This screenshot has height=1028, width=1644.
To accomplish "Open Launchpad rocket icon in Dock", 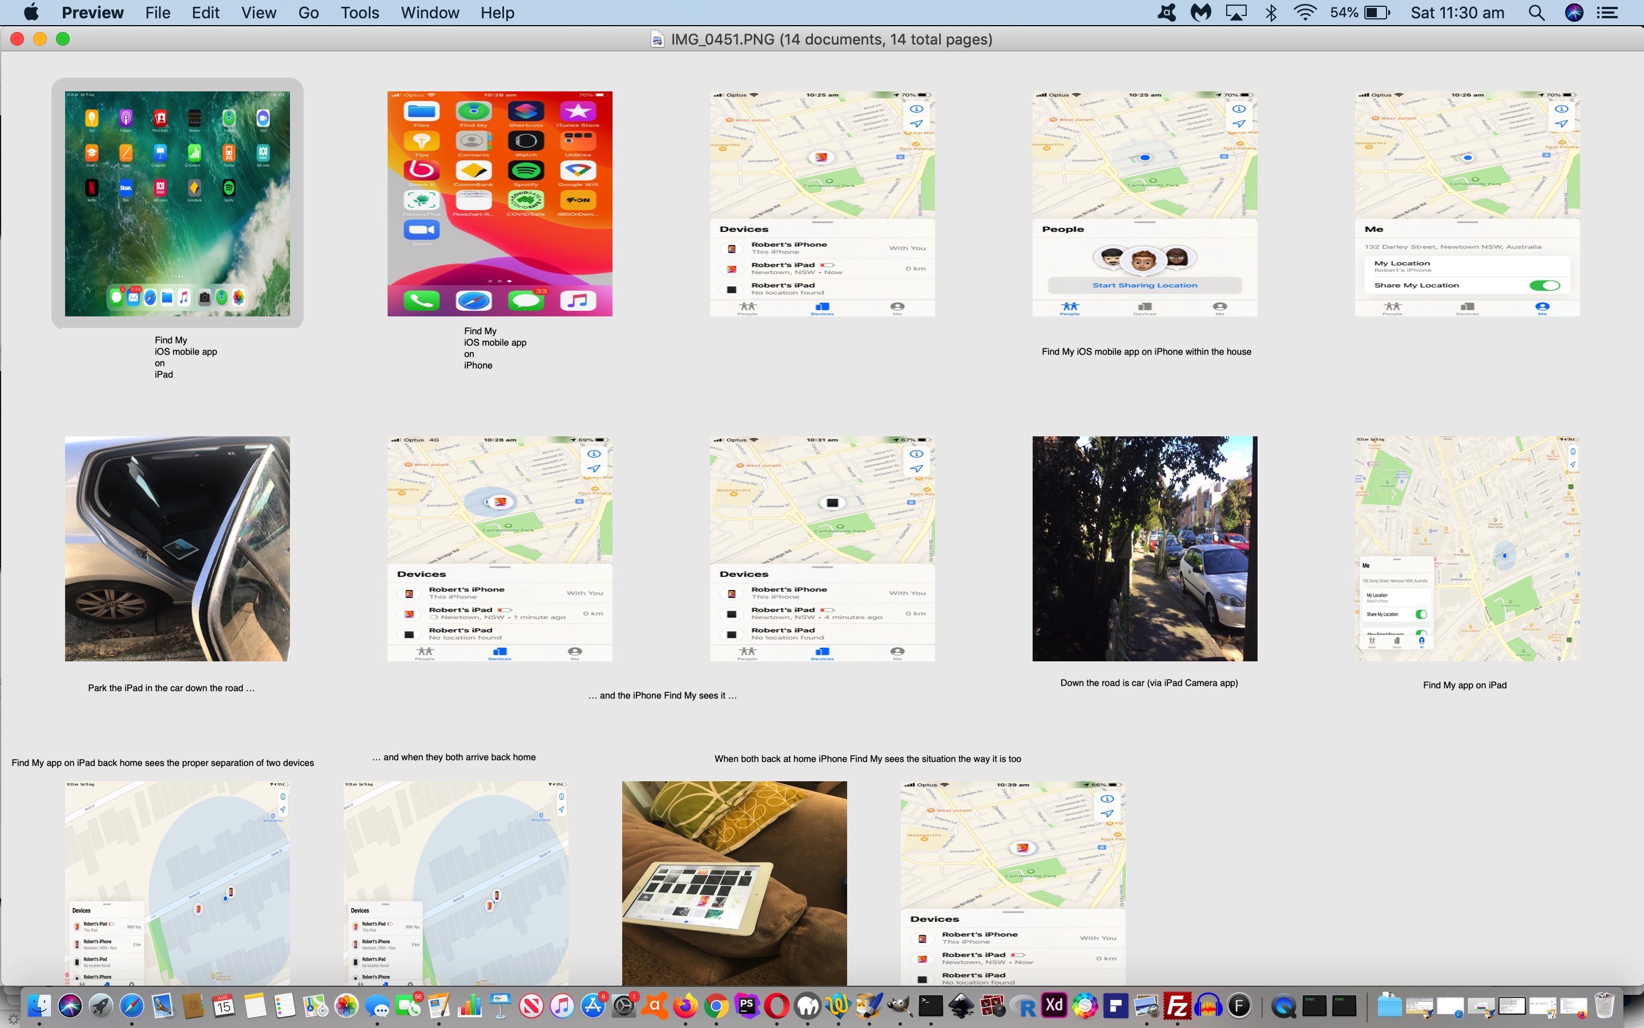I will [x=100, y=1006].
